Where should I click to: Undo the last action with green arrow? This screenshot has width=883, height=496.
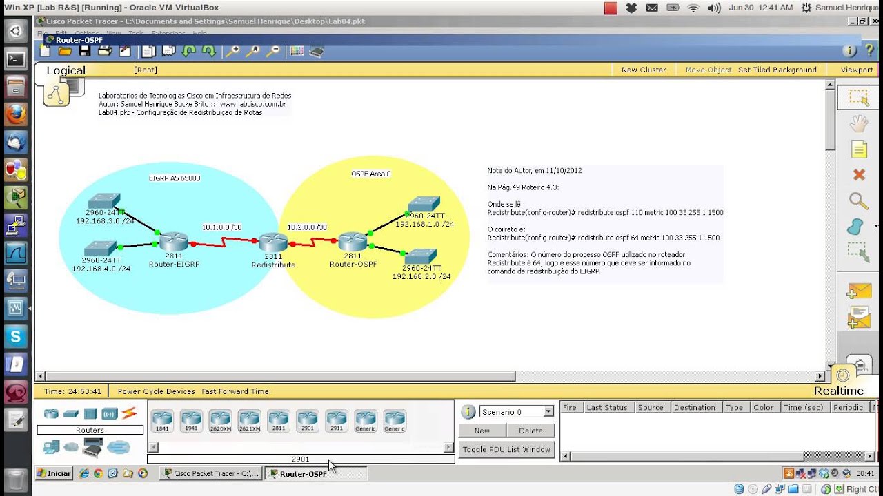(x=188, y=51)
